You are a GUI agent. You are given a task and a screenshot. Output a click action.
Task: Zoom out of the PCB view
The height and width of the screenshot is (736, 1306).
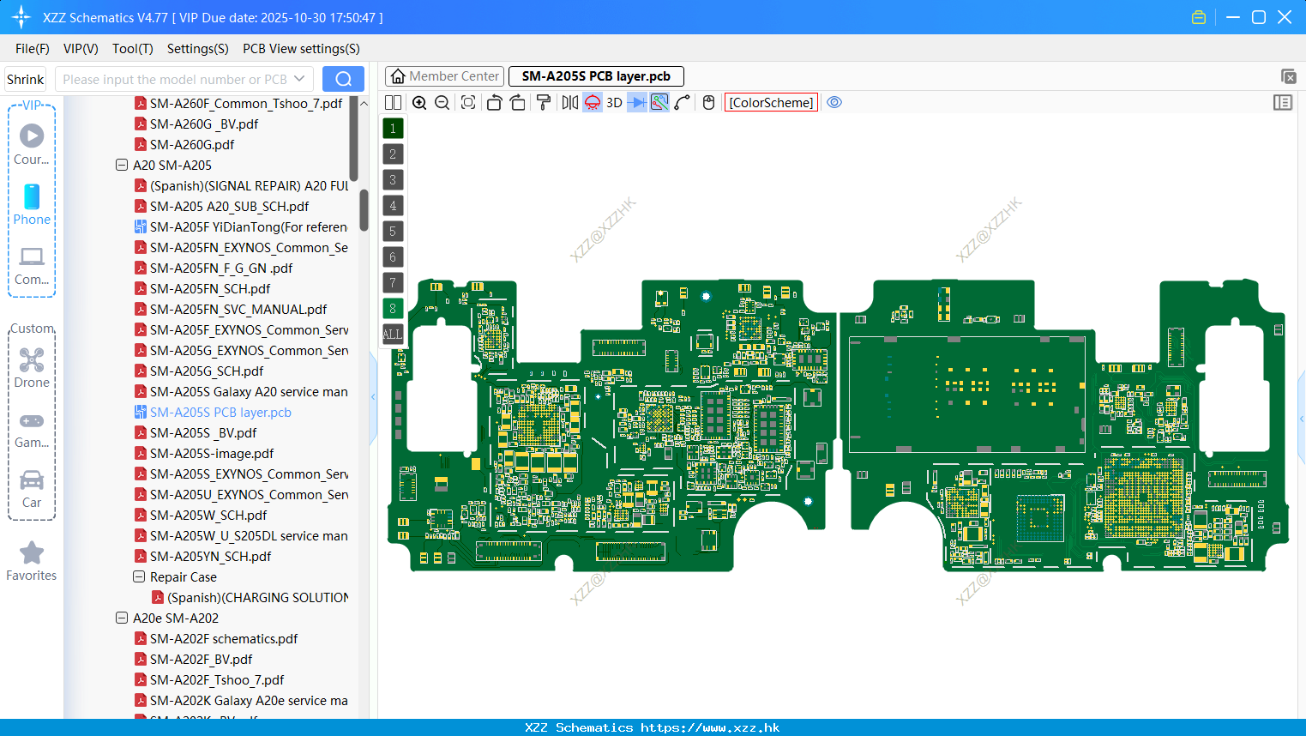pos(442,103)
